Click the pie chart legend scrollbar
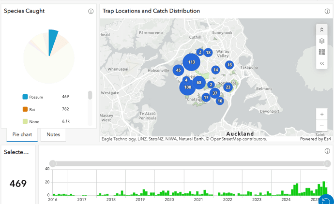The width and height of the screenshot is (334, 204). [90, 97]
